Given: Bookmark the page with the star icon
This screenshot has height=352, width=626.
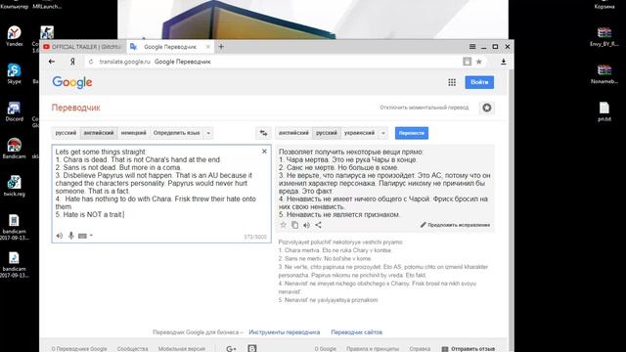Looking at the screenshot, I should point(478,62).
